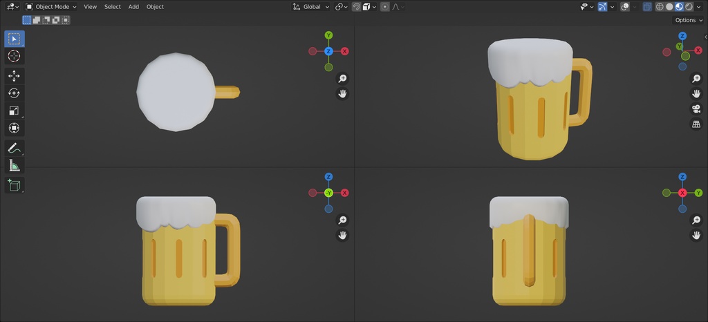The image size is (708, 322).
Task: Open the shading options dropdown arrow
Action: (x=700, y=7)
